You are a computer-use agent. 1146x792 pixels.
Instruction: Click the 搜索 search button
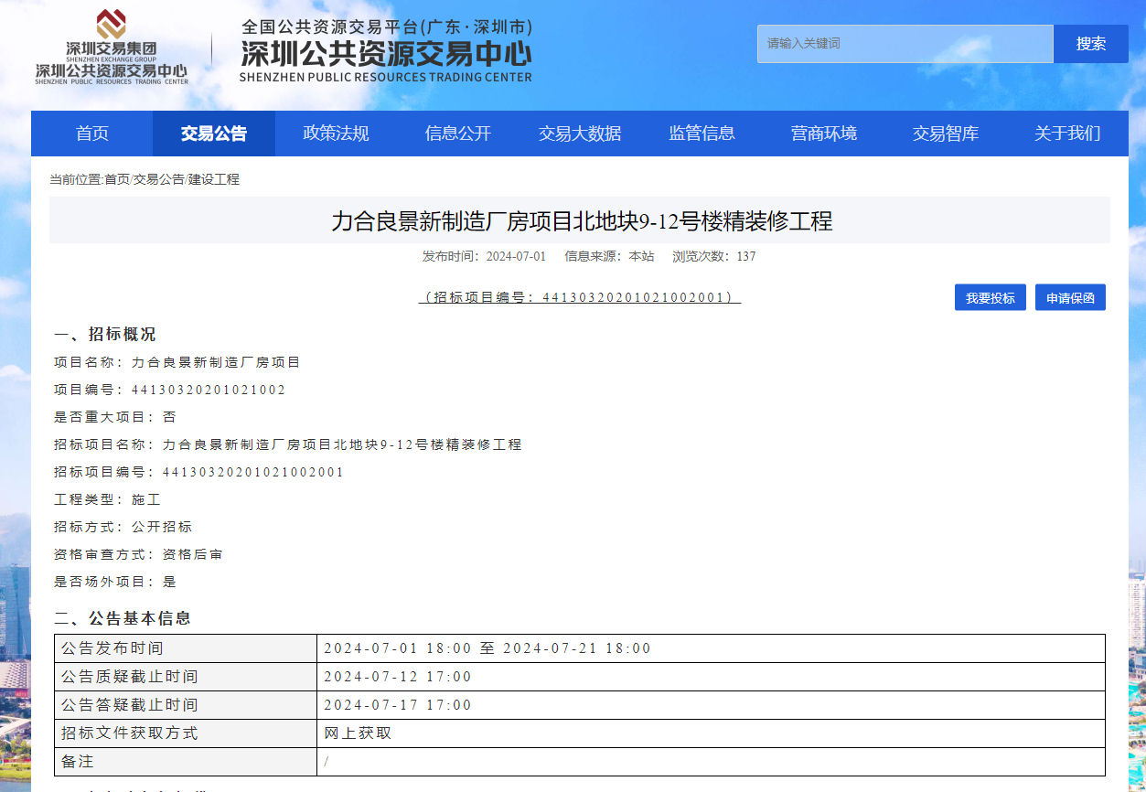[x=1090, y=44]
